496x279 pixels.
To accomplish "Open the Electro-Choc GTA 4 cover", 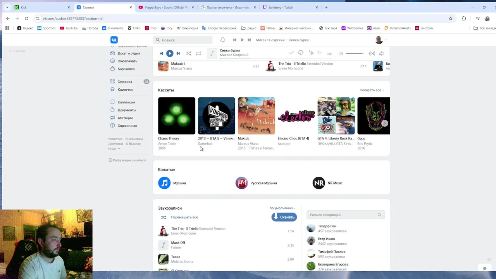I will (x=296, y=116).
